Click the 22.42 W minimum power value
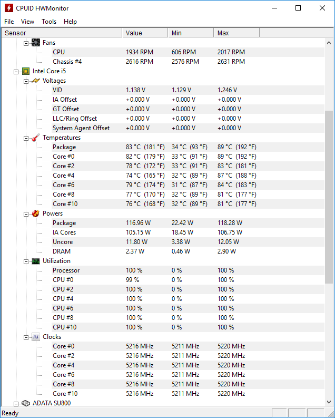The image size is (335, 418). tap(182, 223)
